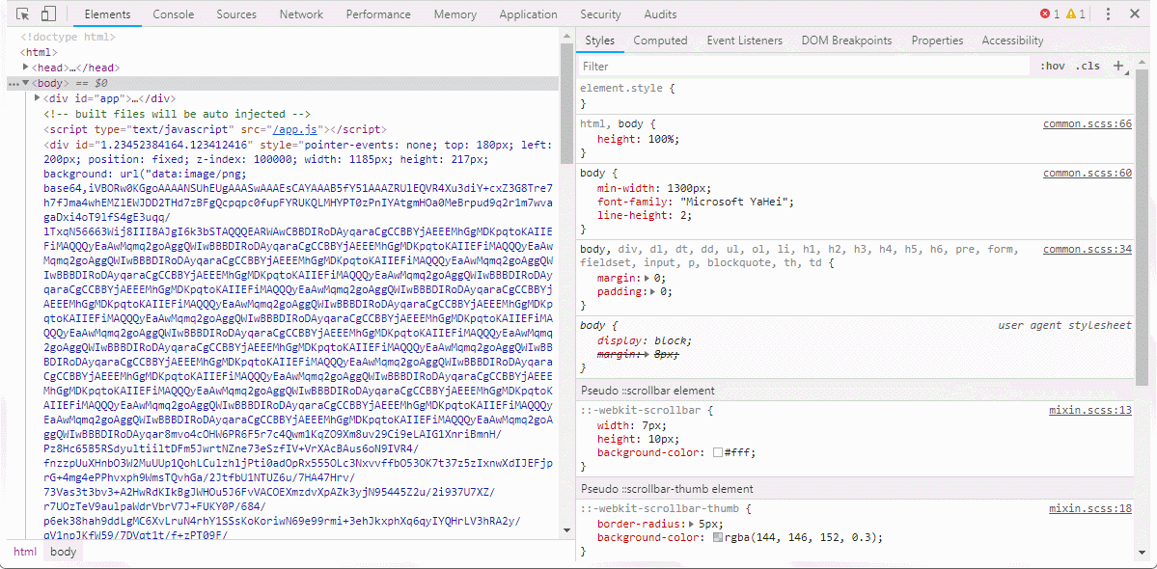Open the Properties sidebar tab

(937, 41)
